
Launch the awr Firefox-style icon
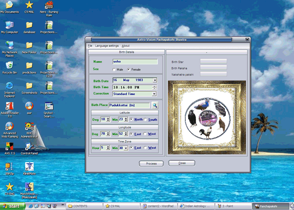pyautogui.click(x=29, y=108)
